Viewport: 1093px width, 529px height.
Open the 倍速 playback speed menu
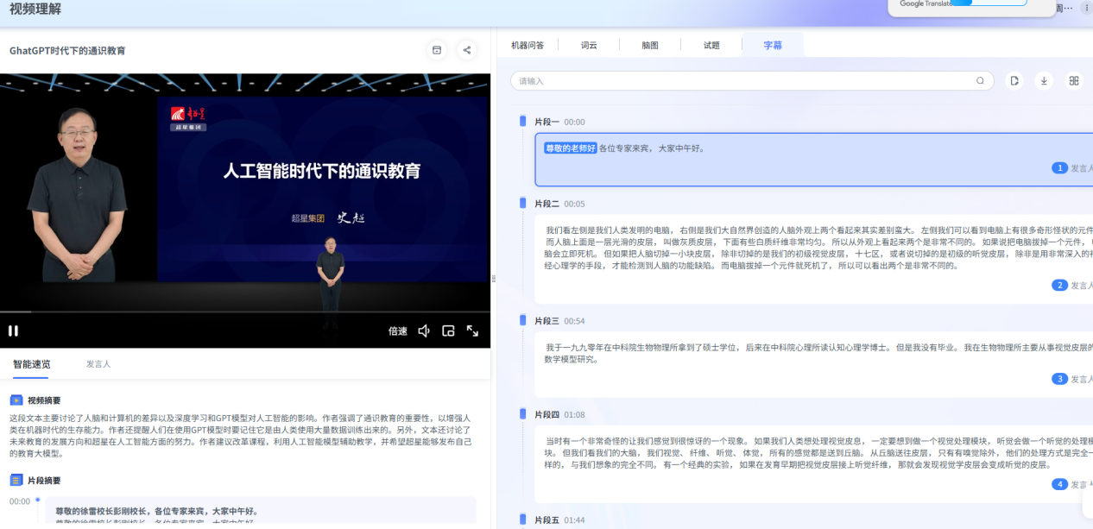click(397, 331)
